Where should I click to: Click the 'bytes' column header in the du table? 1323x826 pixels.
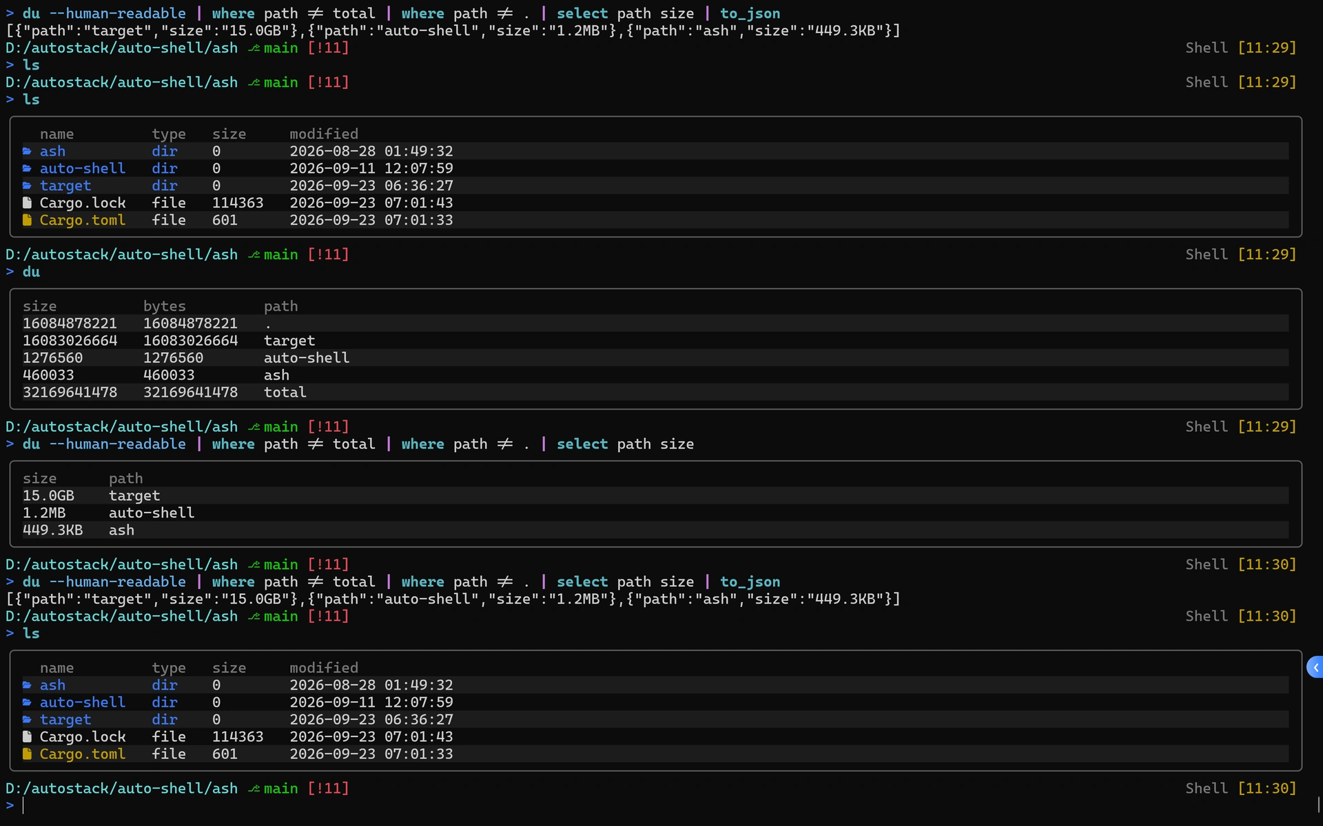click(164, 306)
